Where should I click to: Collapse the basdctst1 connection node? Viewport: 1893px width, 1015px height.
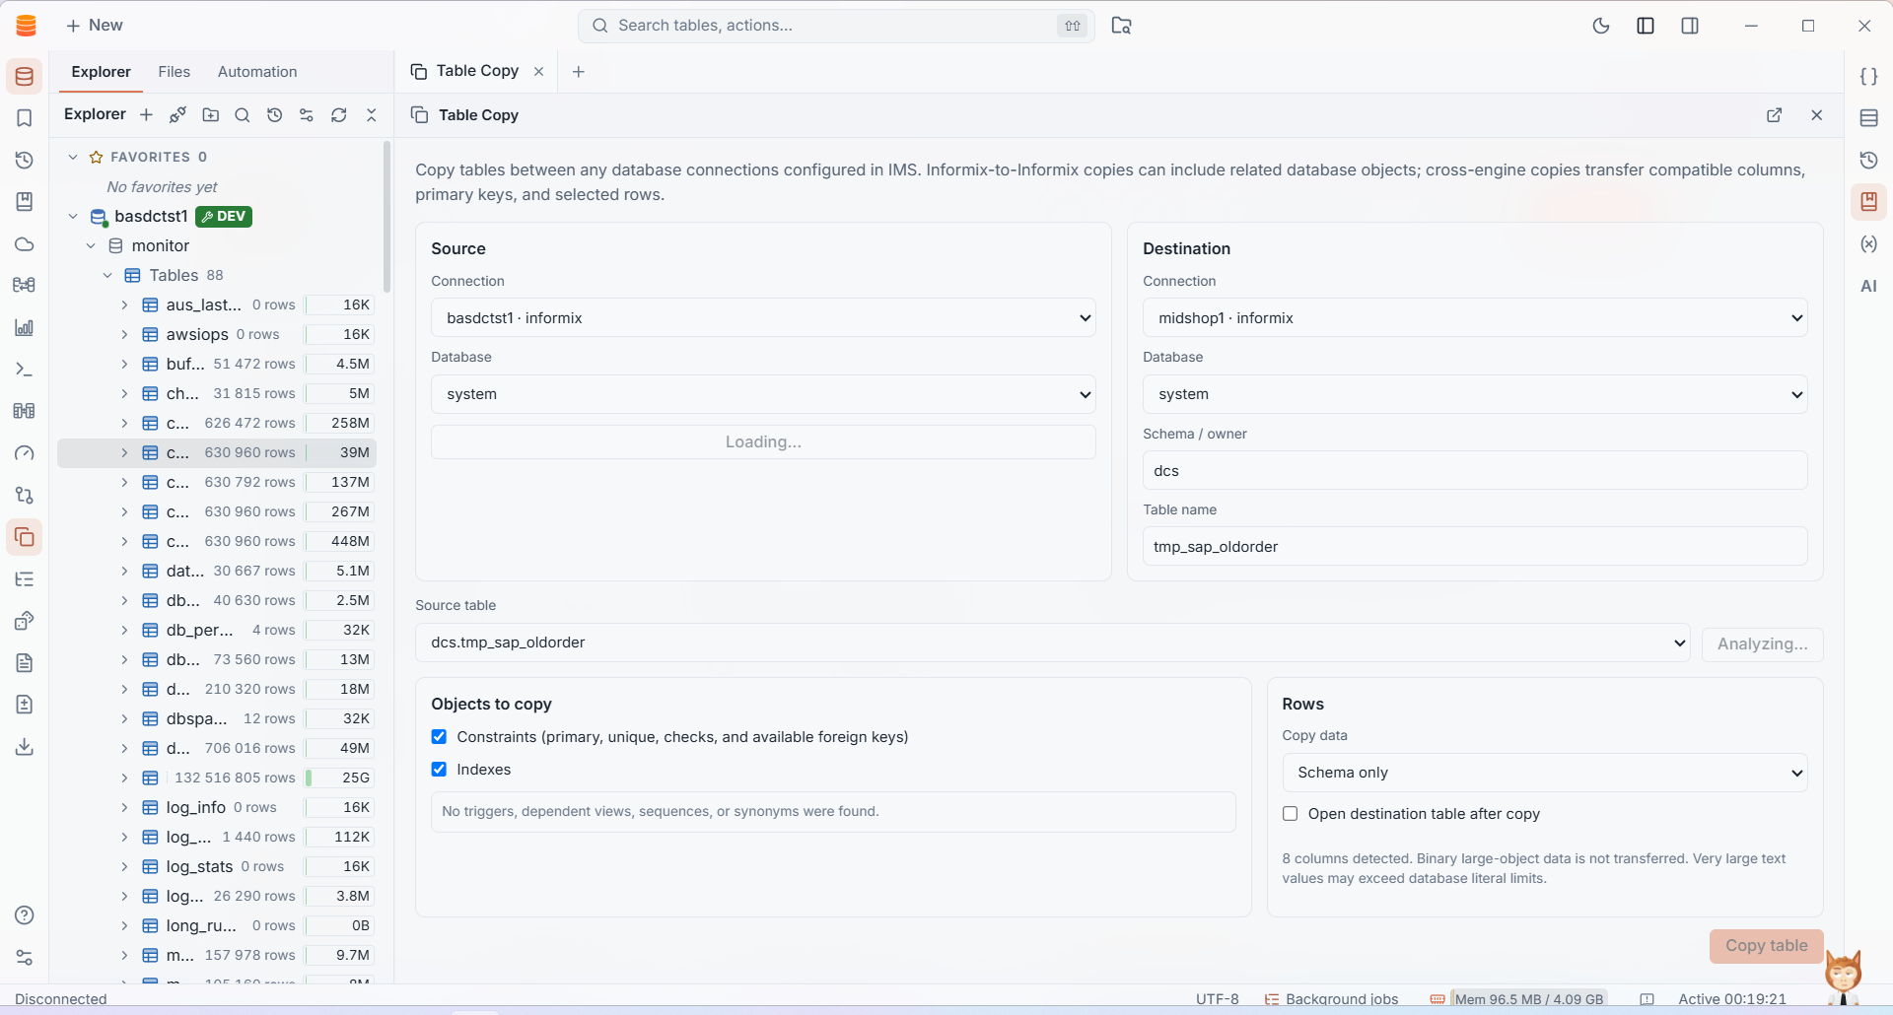click(x=73, y=216)
